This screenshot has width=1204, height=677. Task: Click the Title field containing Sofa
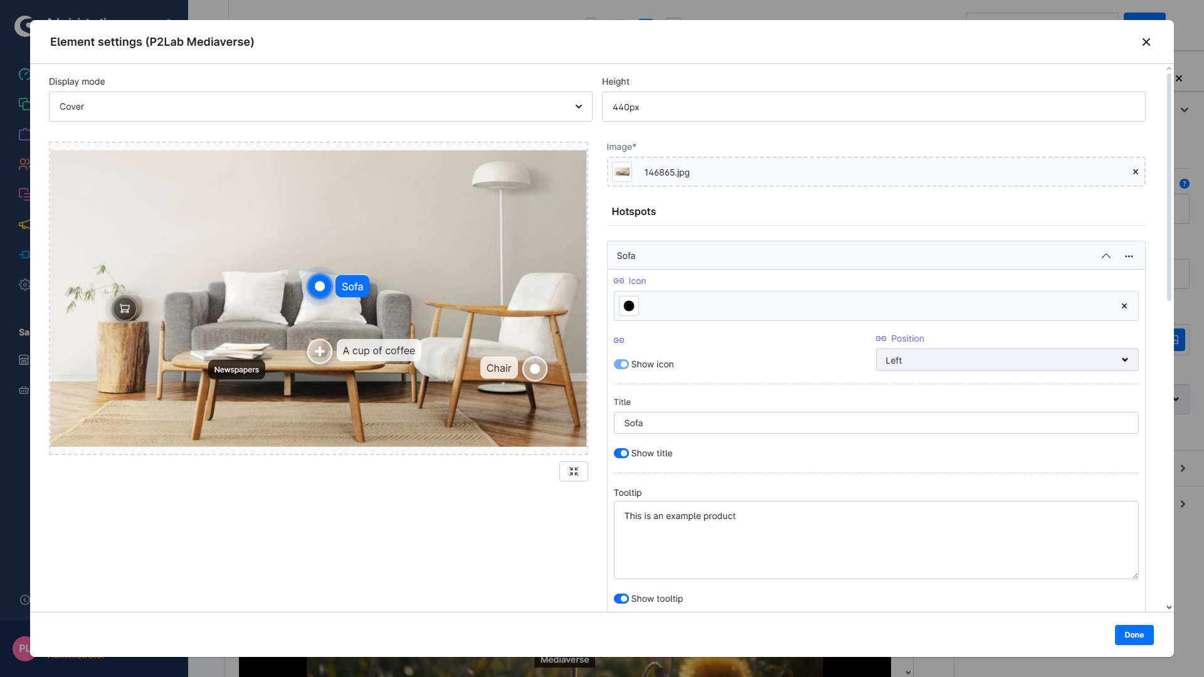pyautogui.click(x=876, y=423)
